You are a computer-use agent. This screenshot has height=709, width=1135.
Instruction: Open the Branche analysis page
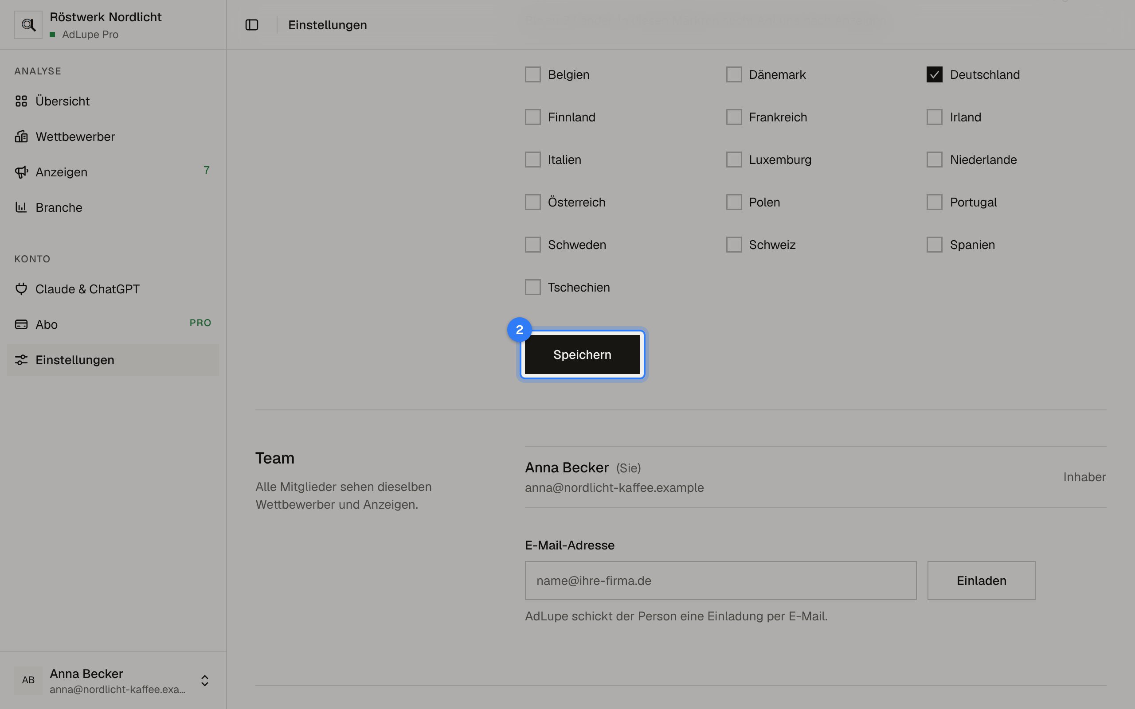pyautogui.click(x=113, y=207)
